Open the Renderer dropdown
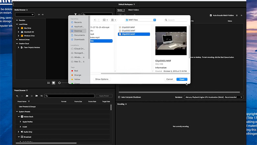The image size is (257, 145). [x=214, y=97]
